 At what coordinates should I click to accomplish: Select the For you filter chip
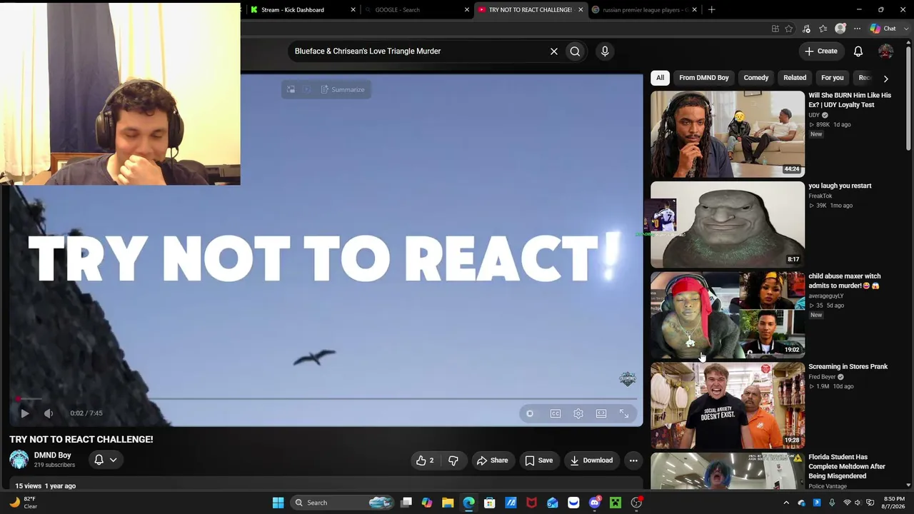833,78
